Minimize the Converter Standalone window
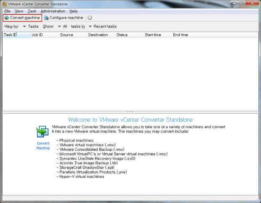 [x=234, y=3]
